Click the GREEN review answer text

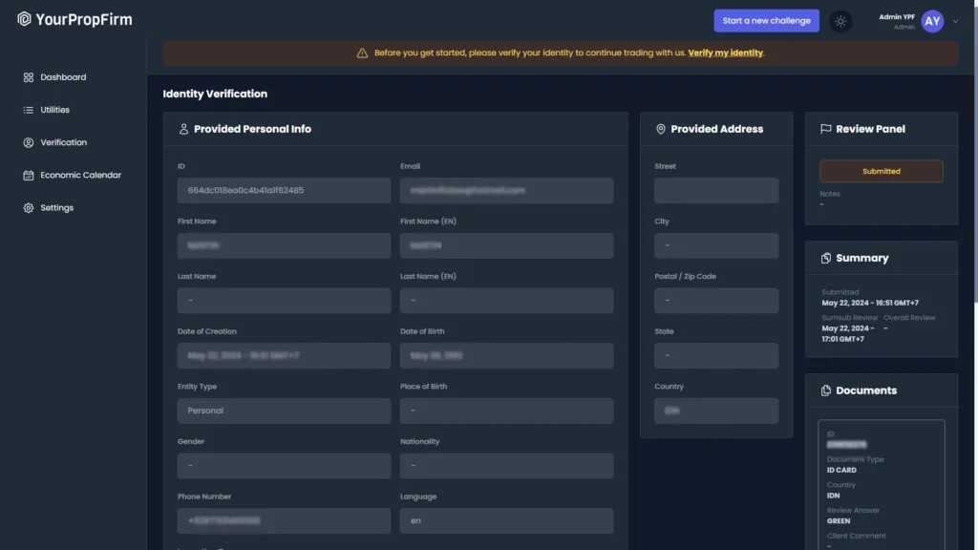click(839, 521)
